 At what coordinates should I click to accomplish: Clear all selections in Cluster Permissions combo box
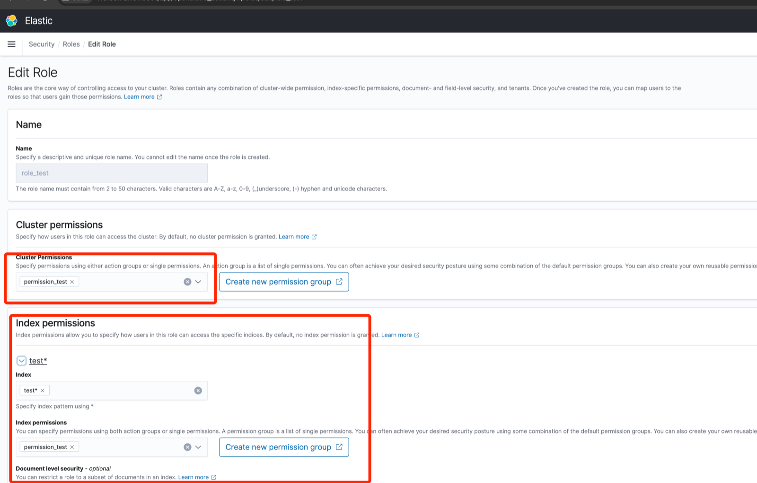187,282
